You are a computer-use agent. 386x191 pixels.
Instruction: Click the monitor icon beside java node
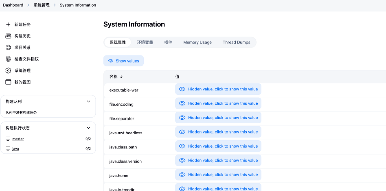click(8, 148)
